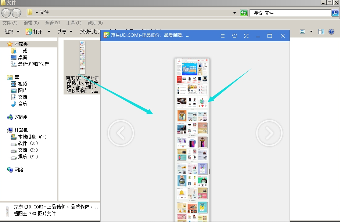Click the skin (shirt) icon in viewer
The width and height of the screenshot is (341, 222).
pyautogui.click(x=234, y=36)
